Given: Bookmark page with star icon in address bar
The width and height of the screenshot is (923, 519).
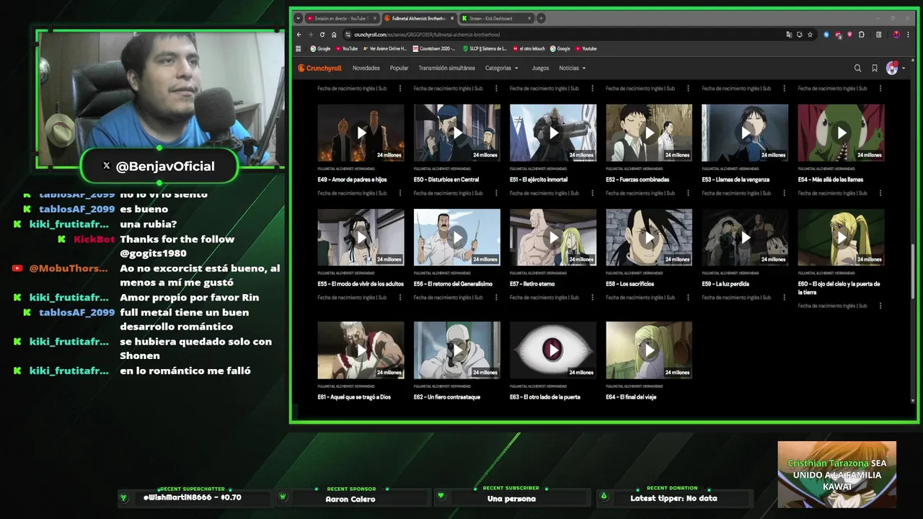Looking at the screenshot, I should (x=810, y=34).
